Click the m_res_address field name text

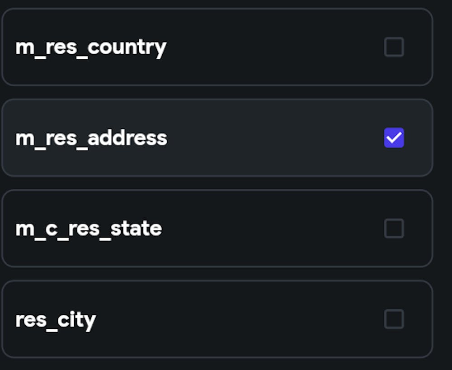(x=91, y=139)
